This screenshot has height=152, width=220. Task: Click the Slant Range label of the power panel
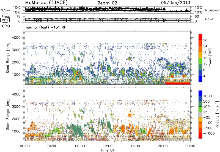click(x=8, y=58)
